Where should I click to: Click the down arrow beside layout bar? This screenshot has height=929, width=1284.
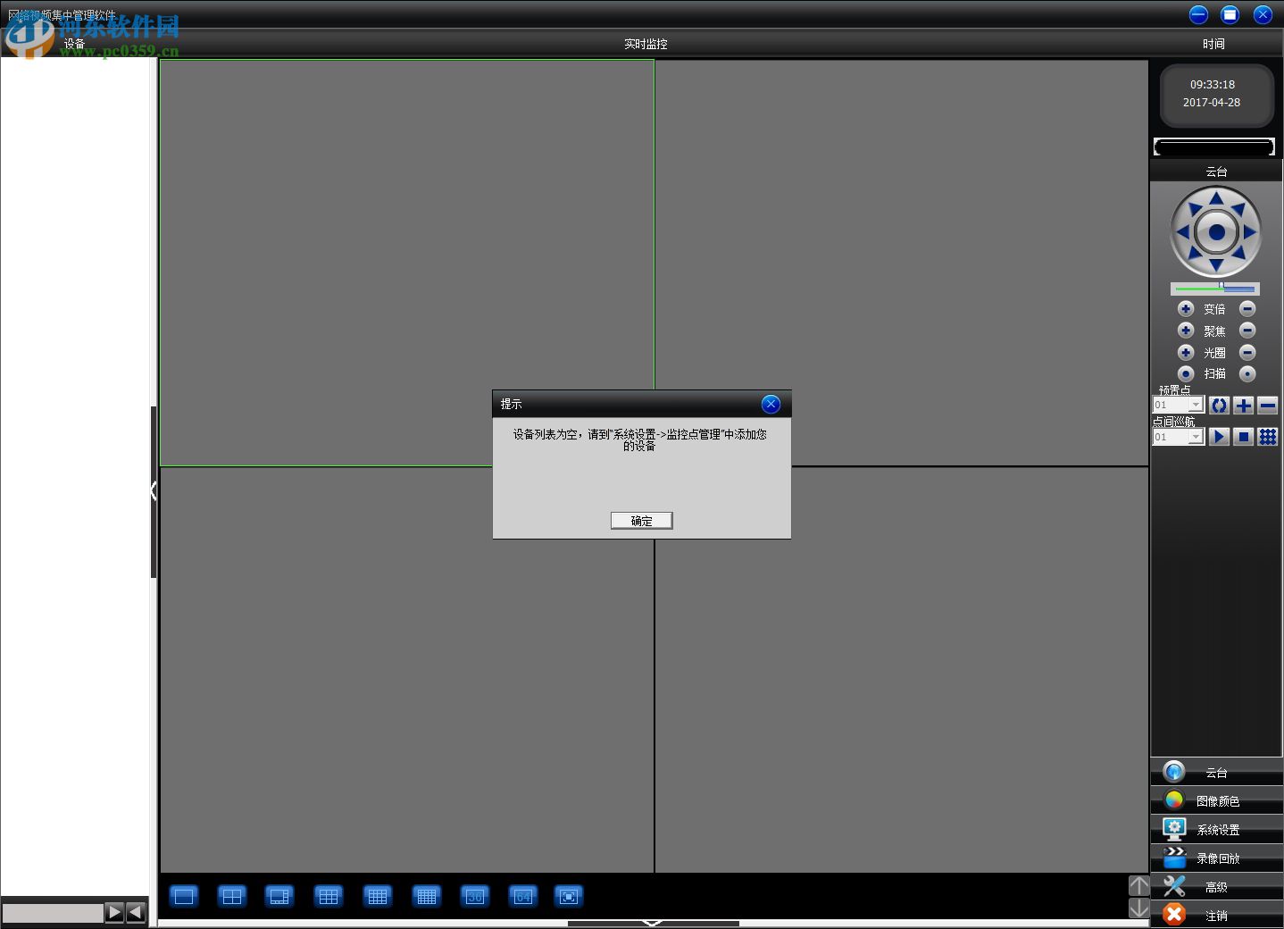click(x=1139, y=908)
